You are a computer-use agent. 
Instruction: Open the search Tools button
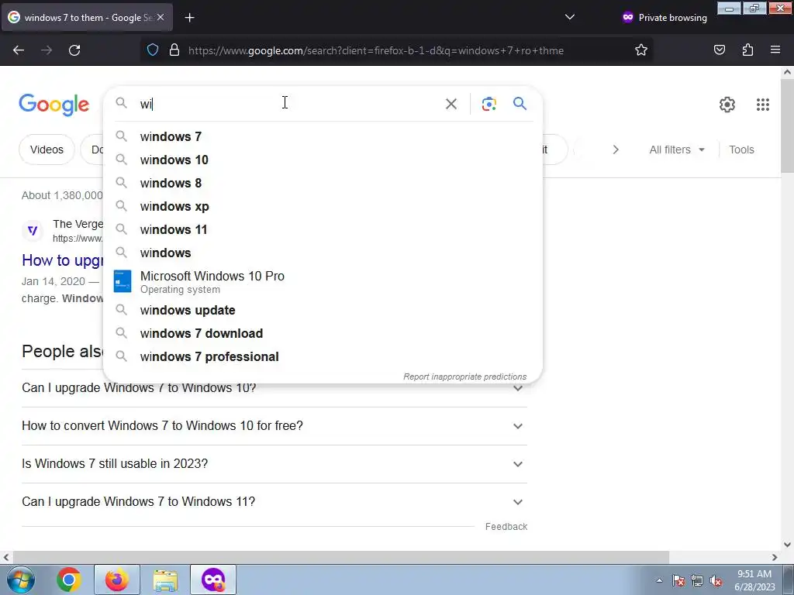[x=741, y=150]
